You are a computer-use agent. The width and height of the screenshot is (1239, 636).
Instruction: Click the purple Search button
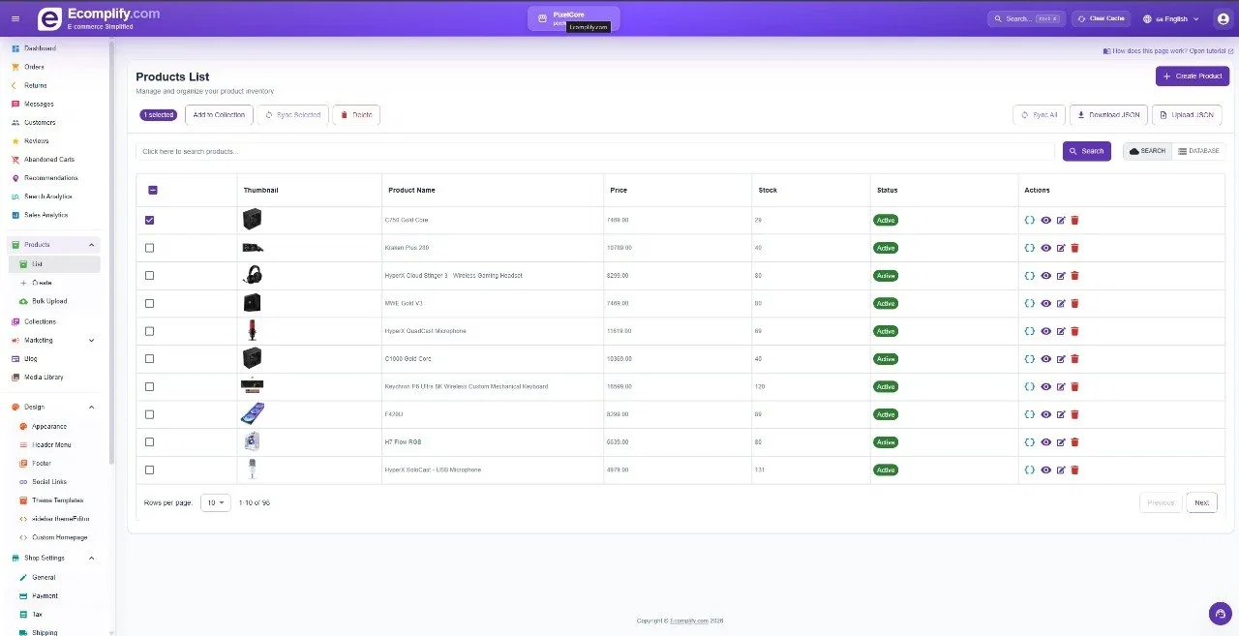[1087, 151]
